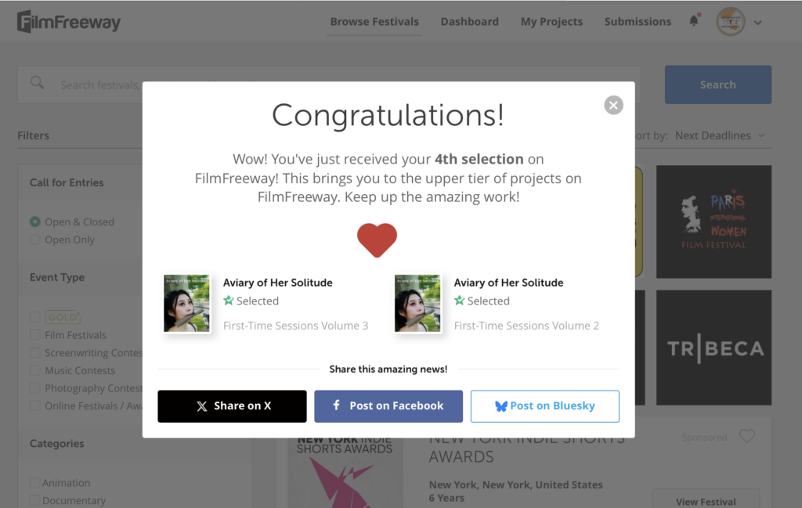Post the news on Facebook
The height and width of the screenshot is (508, 802).
pos(388,405)
